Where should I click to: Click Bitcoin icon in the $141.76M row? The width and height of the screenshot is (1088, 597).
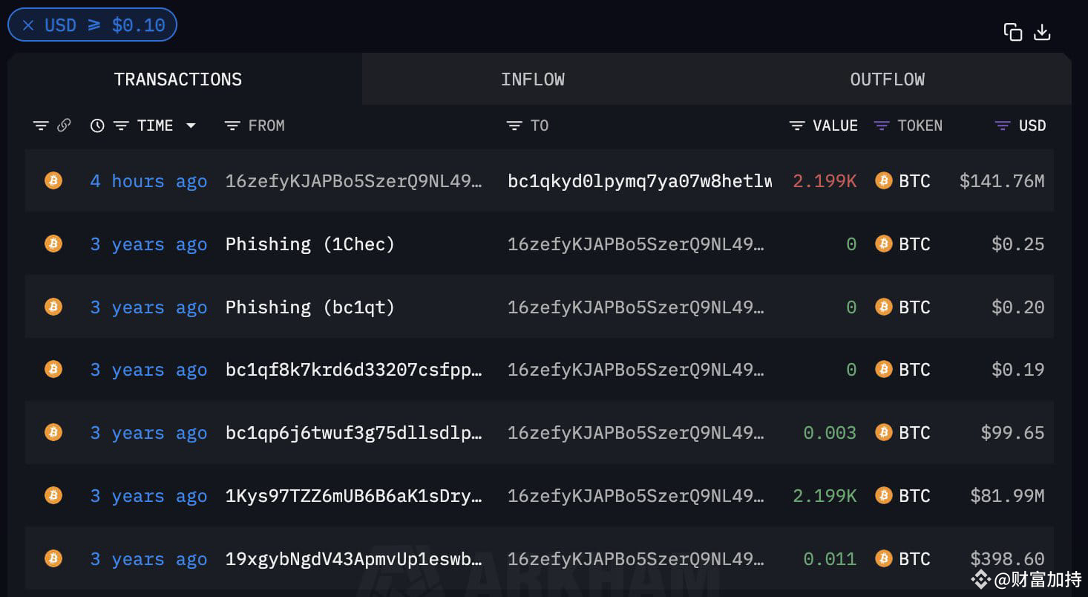[53, 180]
